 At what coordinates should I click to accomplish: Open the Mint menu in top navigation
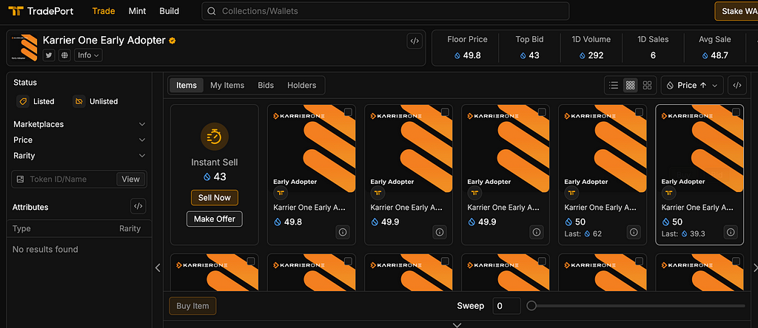pos(137,11)
